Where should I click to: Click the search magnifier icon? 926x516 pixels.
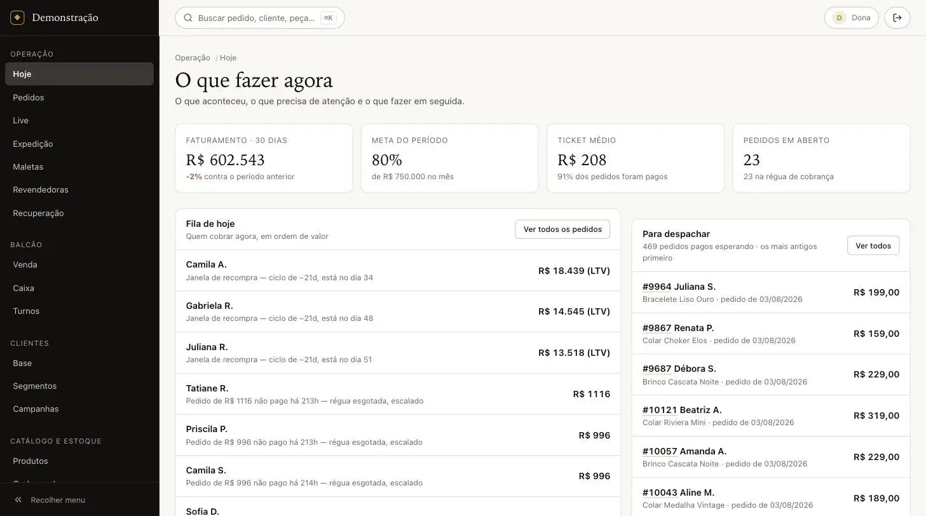[188, 18]
